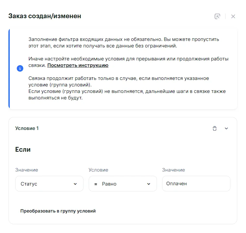Click the pop-out window icon in header
This screenshot has width=246, height=233.
tap(217, 16)
